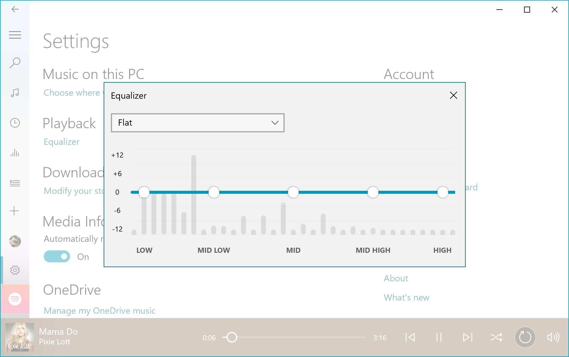Open the Playlists list icon

tap(15, 183)
